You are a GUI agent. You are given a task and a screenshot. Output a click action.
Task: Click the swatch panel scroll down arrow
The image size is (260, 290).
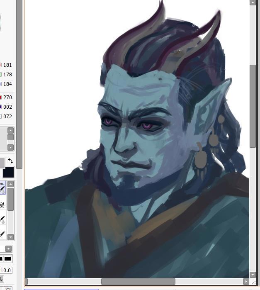point(11,147)
